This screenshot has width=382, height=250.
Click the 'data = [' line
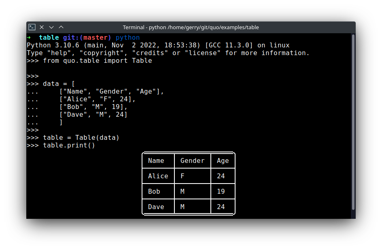click(x=59, y=84)
